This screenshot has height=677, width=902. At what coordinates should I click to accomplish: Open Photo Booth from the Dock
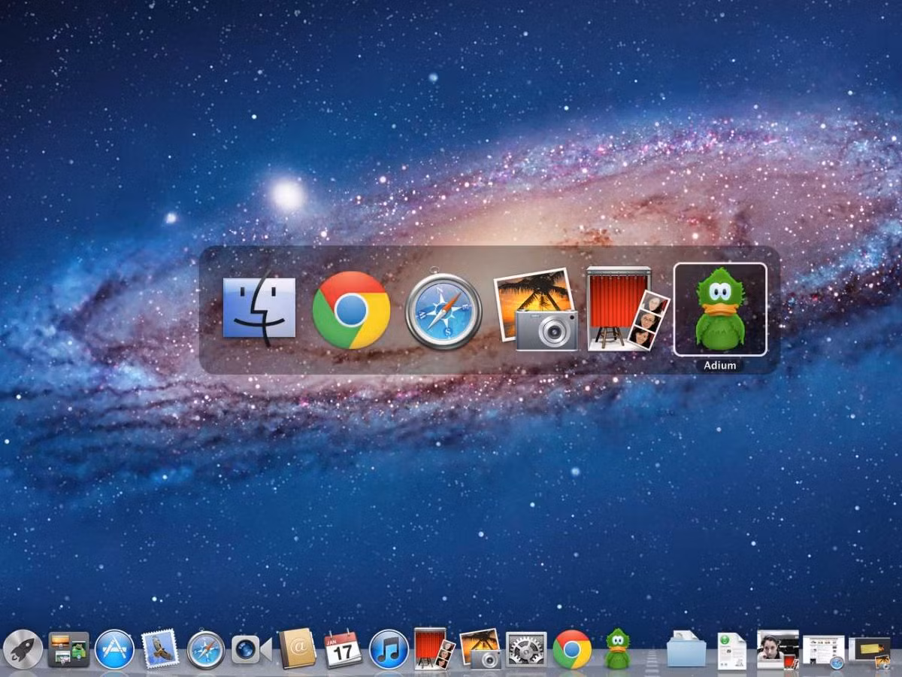pos(434,648)
